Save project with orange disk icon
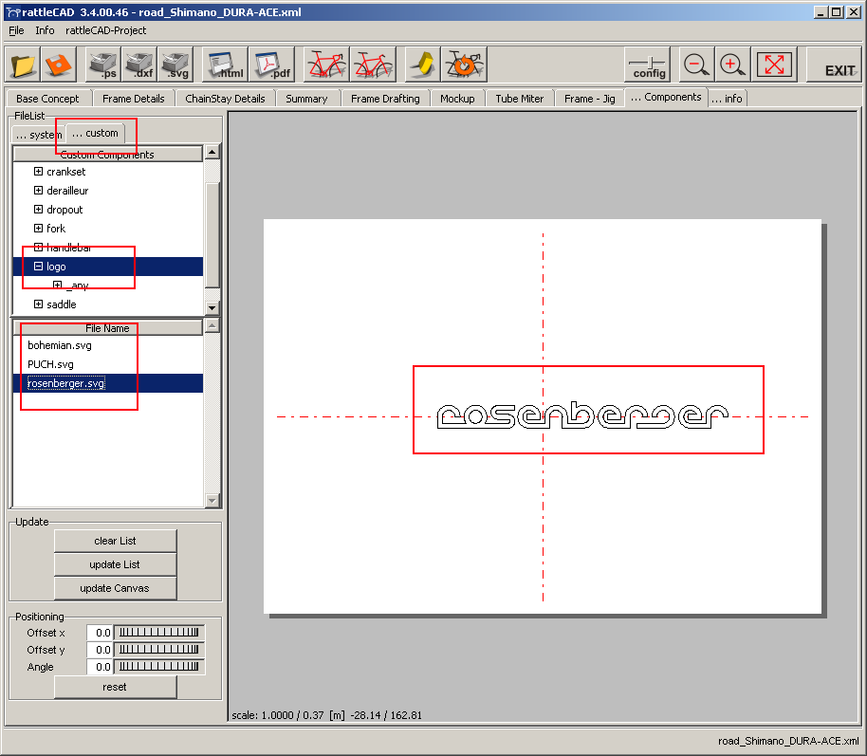 click(x=58, y=65)
